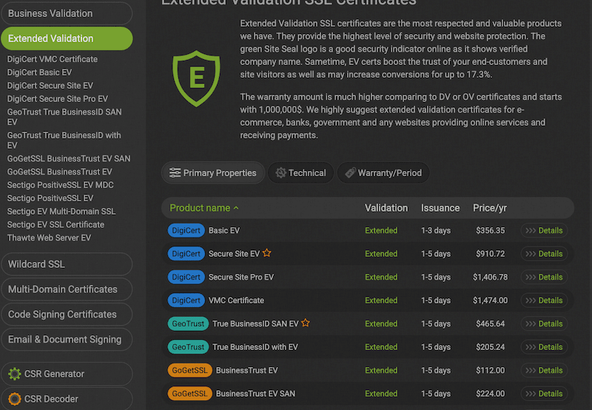
Task: Open Multi-Domain Certificates category
Action: coord(67,289)
